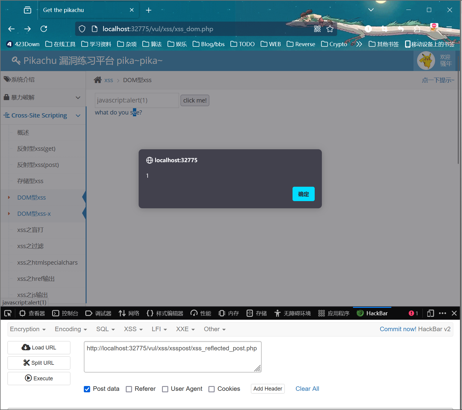Activate the element picker icon in DevTools
462x410 pixels.
[8, 313]
